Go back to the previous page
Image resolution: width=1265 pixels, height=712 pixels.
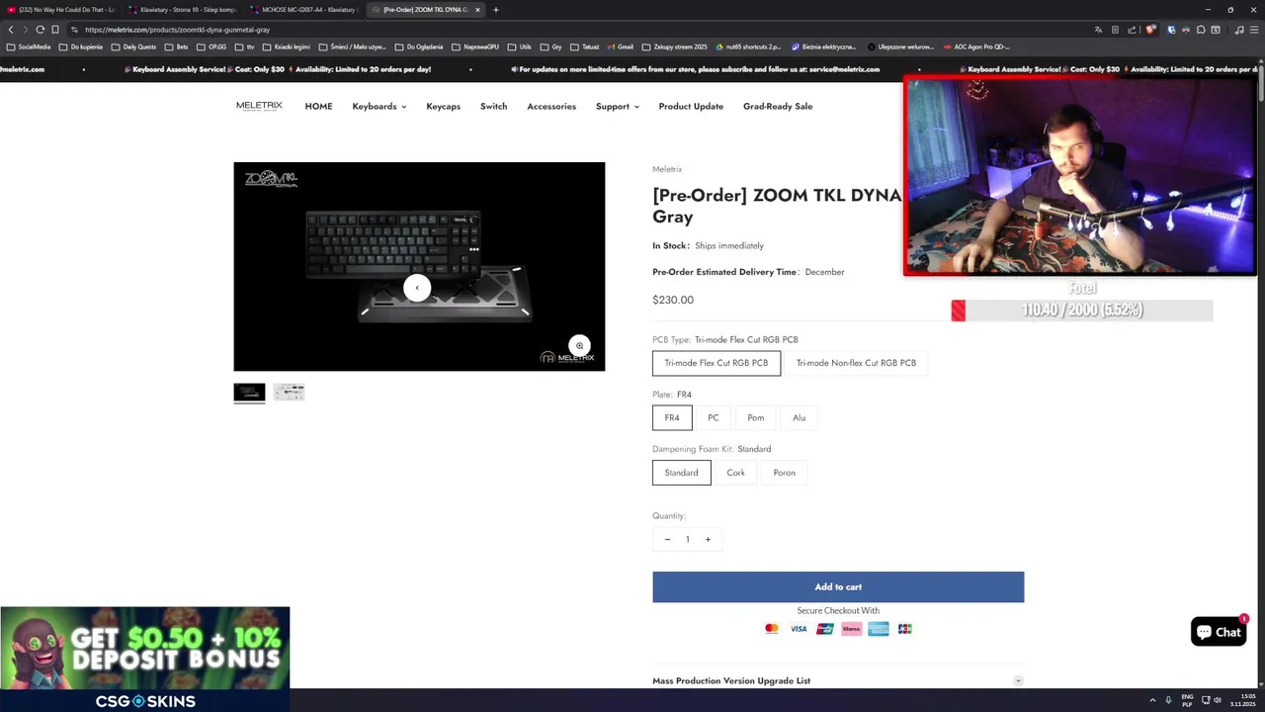click(x=11, y=30)
